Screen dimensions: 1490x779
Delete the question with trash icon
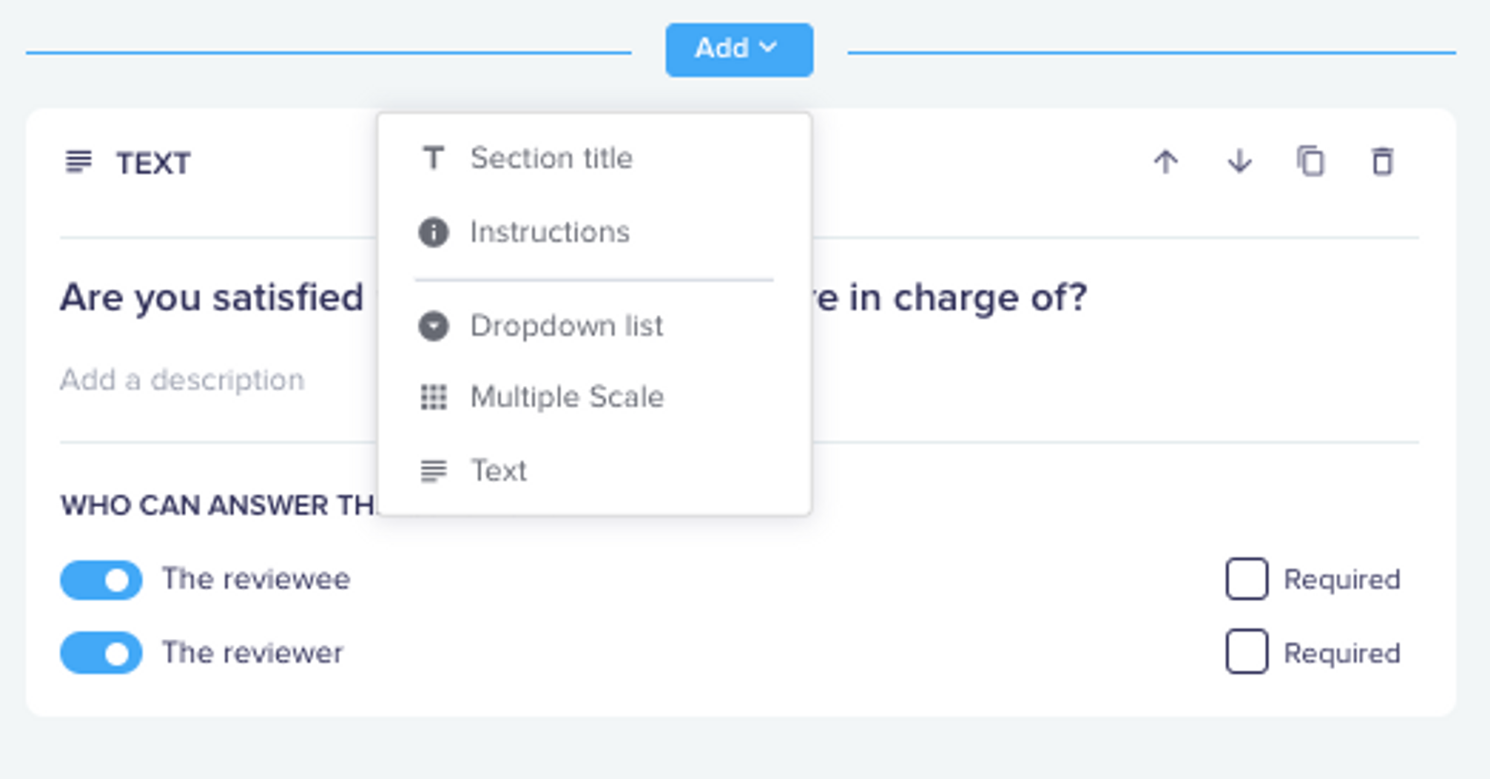(1383, 162)
